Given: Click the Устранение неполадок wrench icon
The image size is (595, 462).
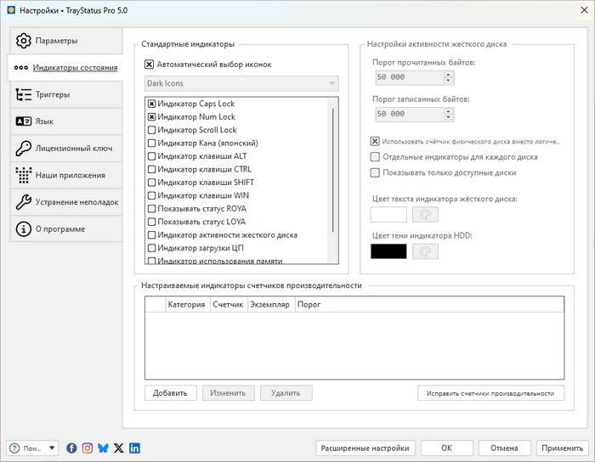Looking at the screenshot, I should pos(24,202).
